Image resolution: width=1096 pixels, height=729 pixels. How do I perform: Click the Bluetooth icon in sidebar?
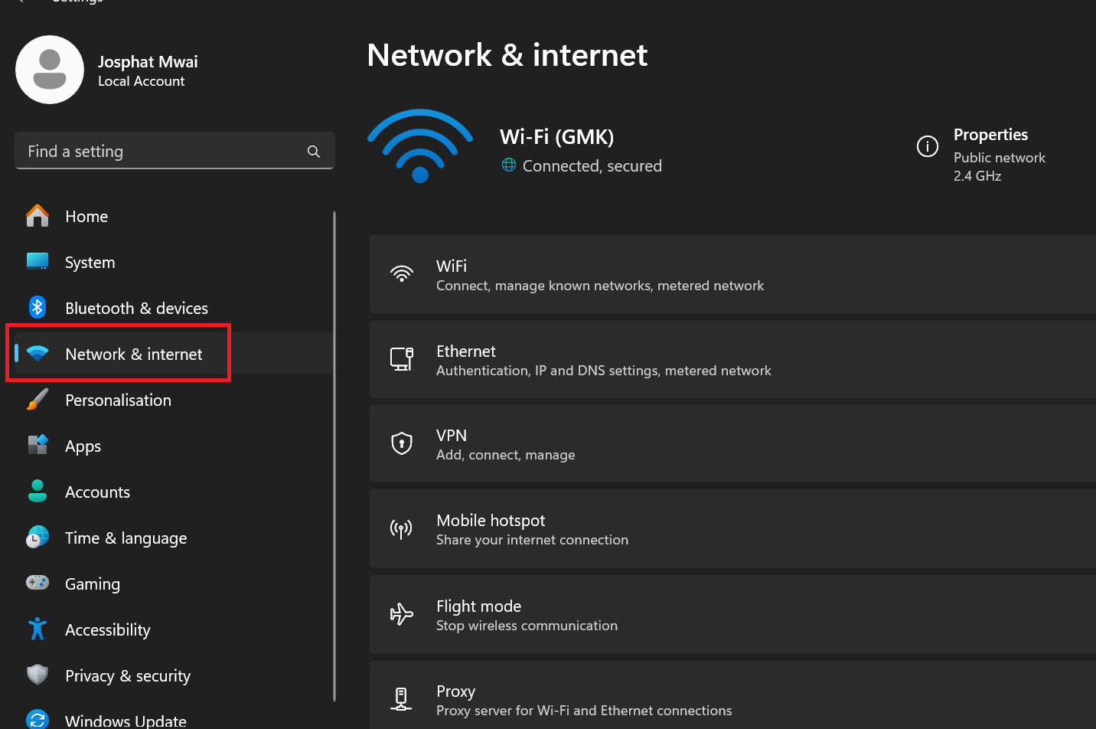[x=38, y=307]
